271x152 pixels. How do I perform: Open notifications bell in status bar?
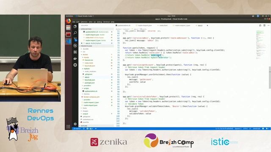(267, 128)
